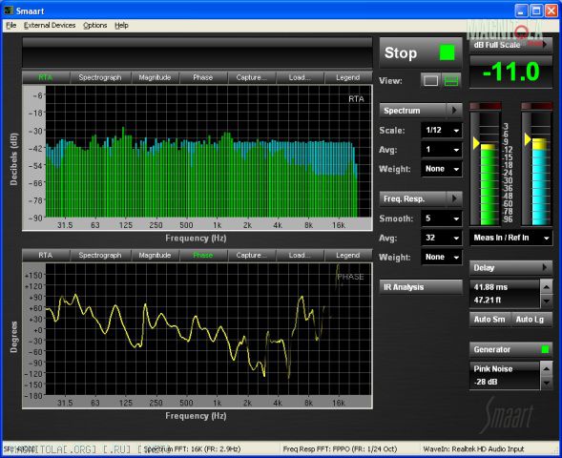Viewport: 562px width, 458px height.
Task: Select the single-pane view icon
Action: click(430, 81)
